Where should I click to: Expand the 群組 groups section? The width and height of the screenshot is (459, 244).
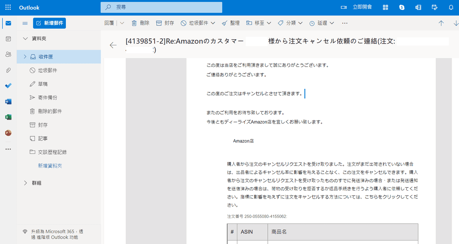click(x=26, y=183)
